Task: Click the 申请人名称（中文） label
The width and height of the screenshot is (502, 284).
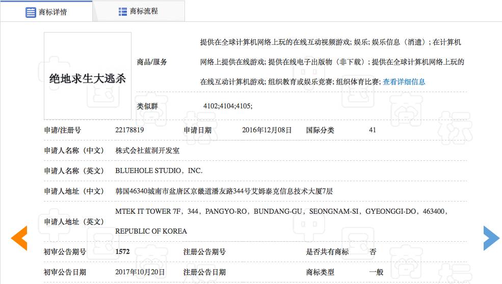Action: point(74,151)
